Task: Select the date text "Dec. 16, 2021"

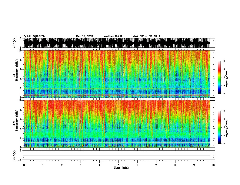Action: (x=85, y=36)
